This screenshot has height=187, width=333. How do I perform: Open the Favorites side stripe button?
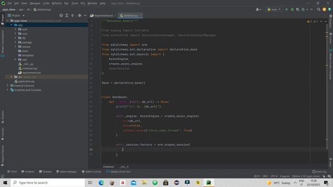tap(2, 134)
